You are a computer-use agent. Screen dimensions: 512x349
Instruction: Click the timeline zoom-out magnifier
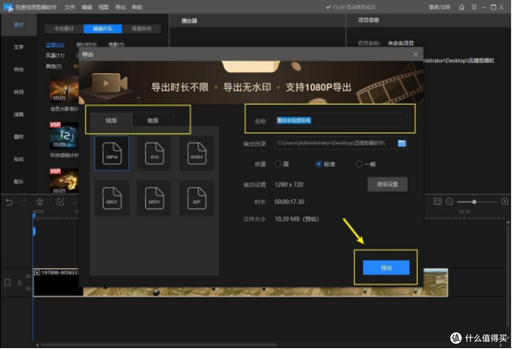pyautogui.click(x=449, y=201)
